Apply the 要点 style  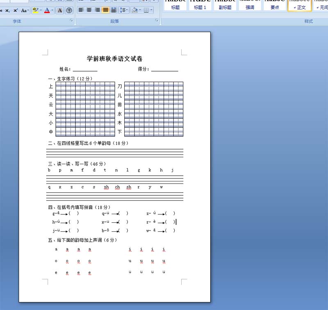[275, 5]
